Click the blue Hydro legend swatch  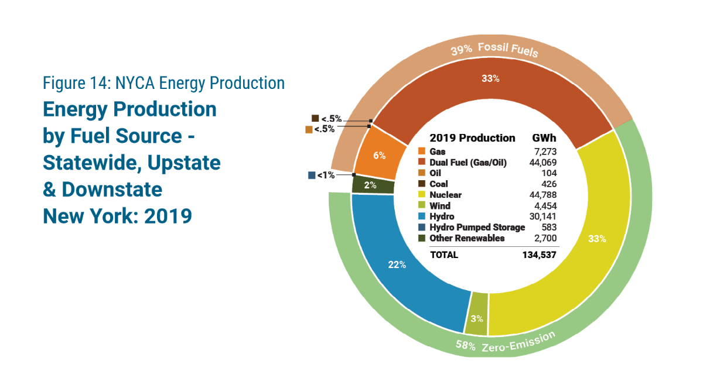pyautogui.click(x=421, y=216)
